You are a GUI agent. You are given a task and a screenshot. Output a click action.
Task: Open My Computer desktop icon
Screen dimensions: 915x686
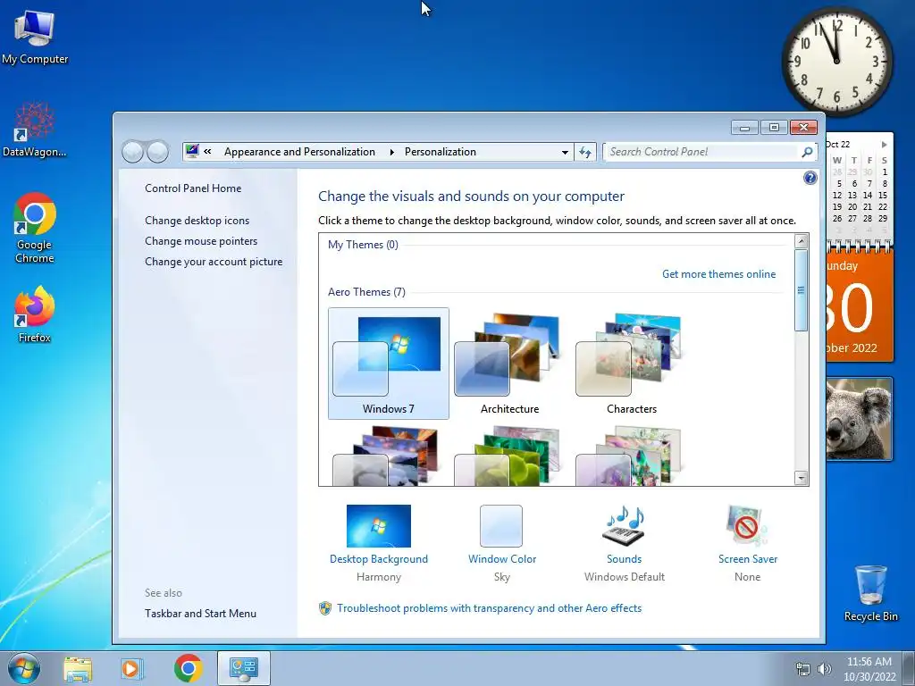tap(35, 36)
